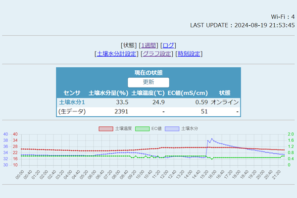297x198 pixels.
Task: Open 時刻設定 time settings link
Action: coord(189,53)
